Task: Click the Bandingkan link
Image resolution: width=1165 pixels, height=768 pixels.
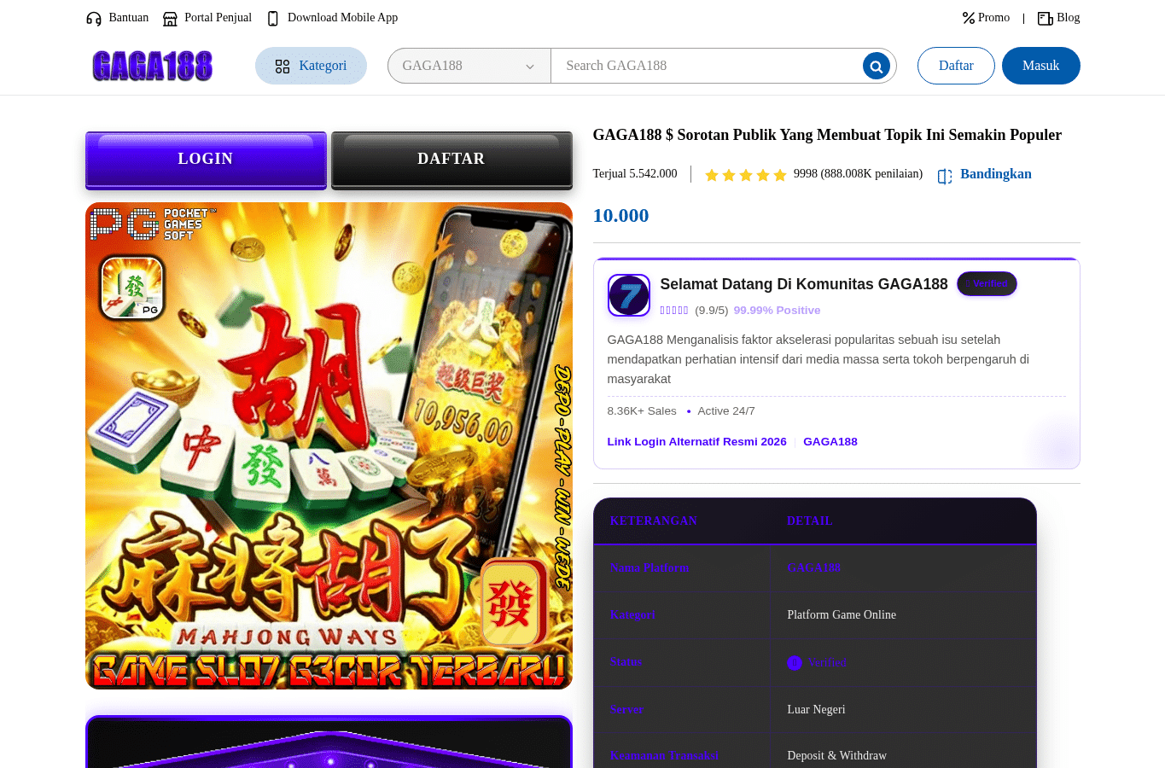Action: click(996, 174)
